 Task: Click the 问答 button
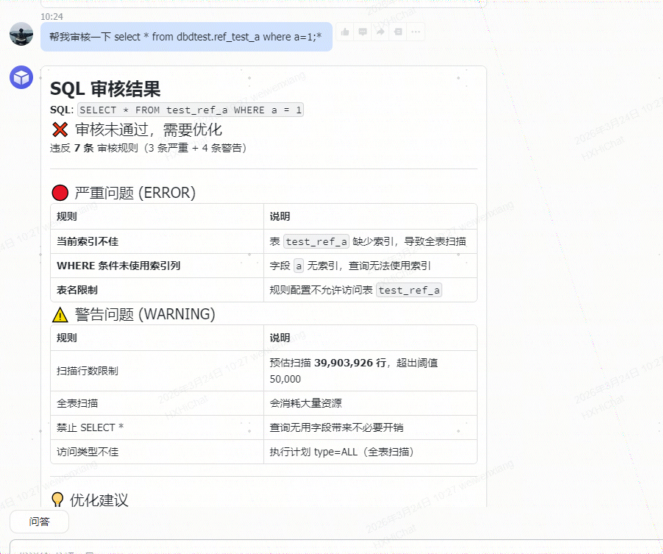[39, 522]
